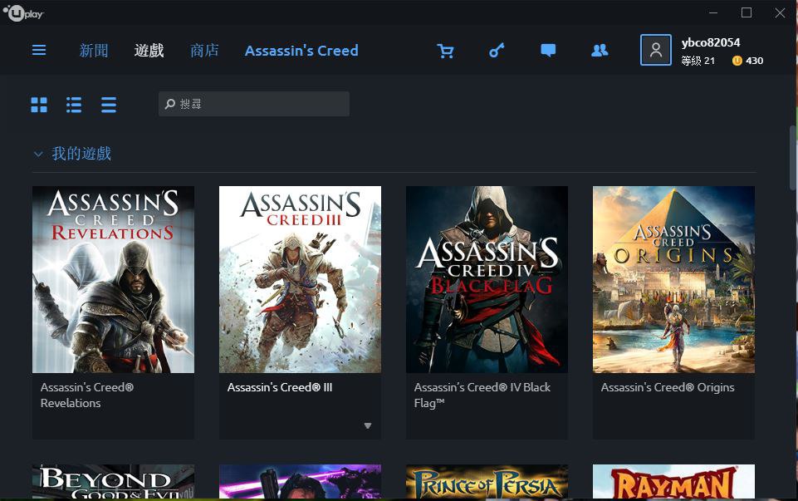This screenshot has height=501, width=798.
Task: Switch to detailed list view
Action: click(x=74, y=105)
